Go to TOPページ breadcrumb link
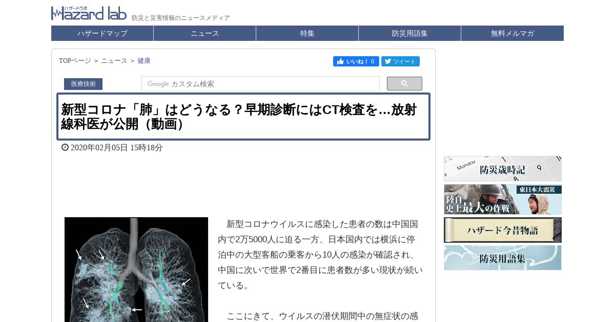Image resolution: width=615 pixels, height=322 pixels. pos(75,61)
